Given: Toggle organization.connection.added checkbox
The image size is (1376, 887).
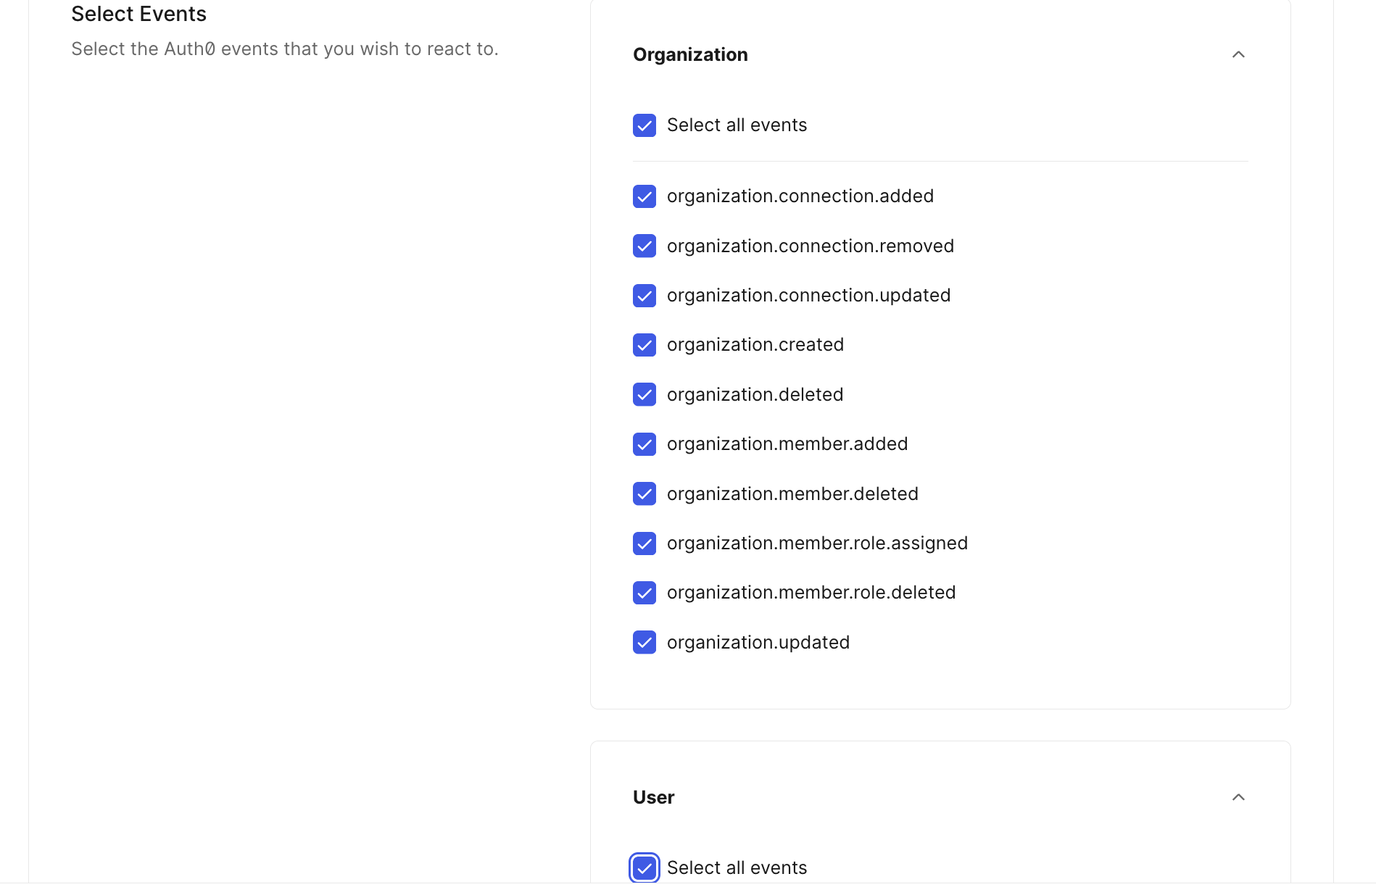Looking at the screenshot, I should 645,196.
